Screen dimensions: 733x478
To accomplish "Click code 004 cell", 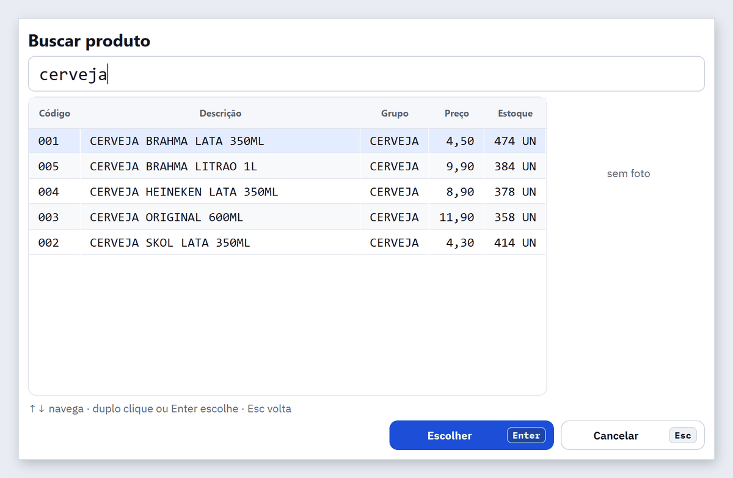I will tap(54, 192).
